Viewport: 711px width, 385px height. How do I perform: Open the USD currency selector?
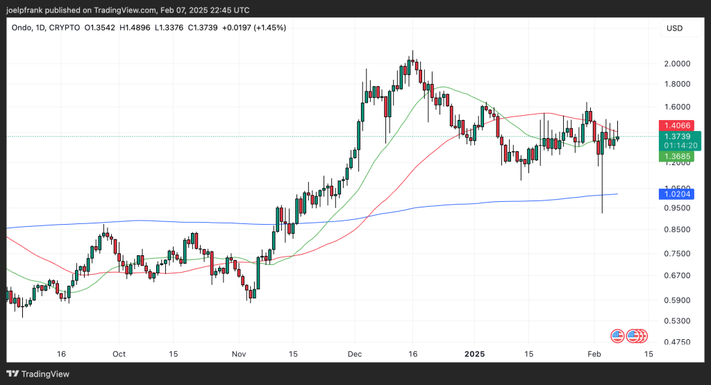[674, 28]
